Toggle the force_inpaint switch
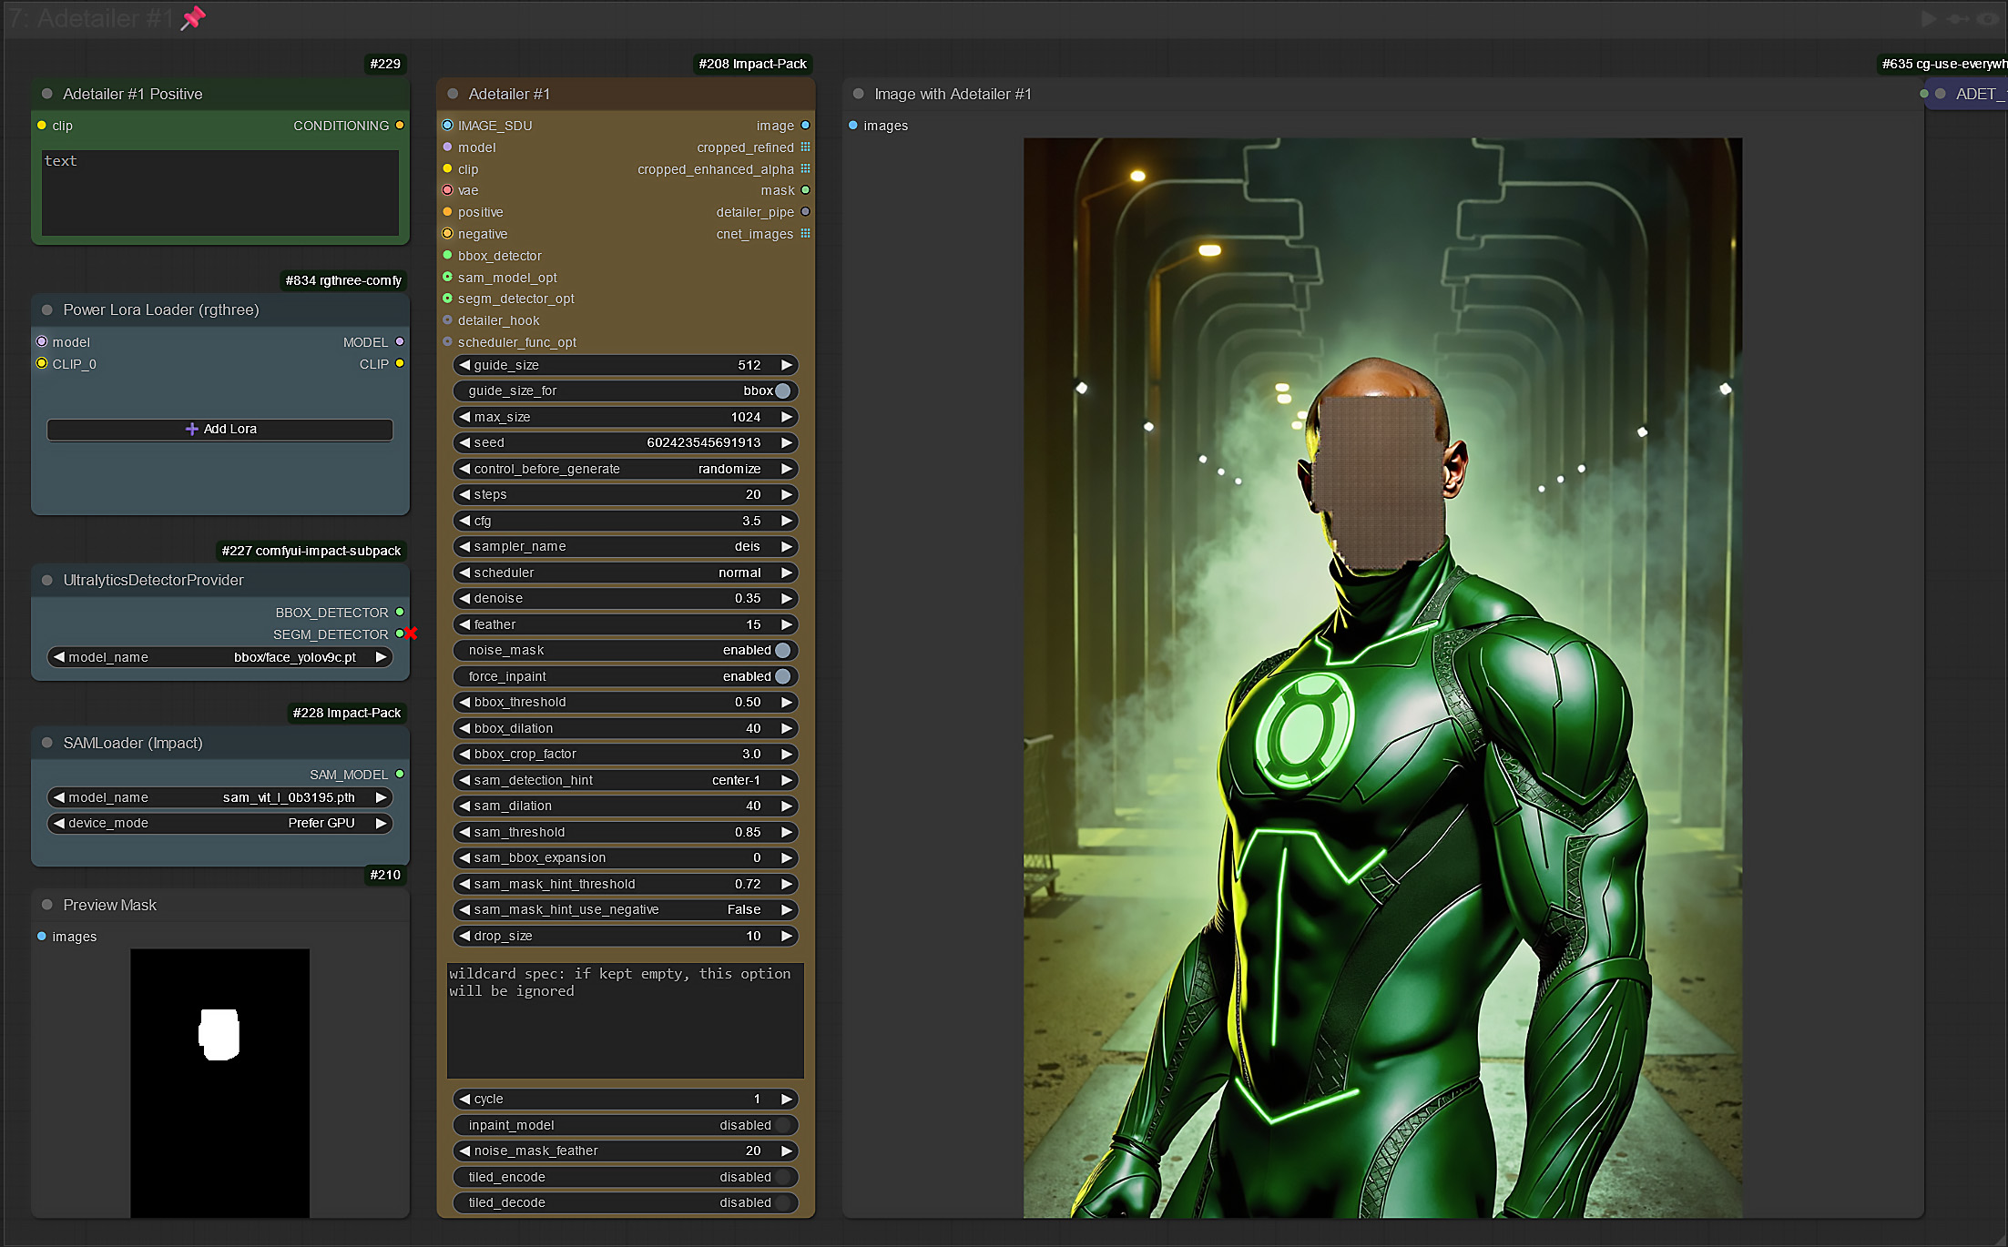This screenshot has height=1247, width=2008. point(782,676)
